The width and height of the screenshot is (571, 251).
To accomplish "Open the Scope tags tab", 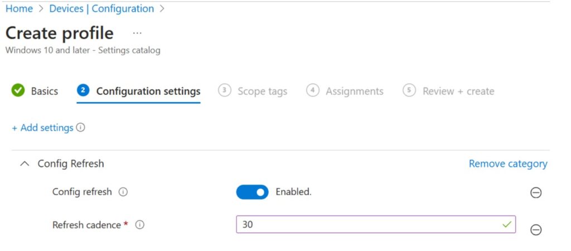I will point(262,91).
